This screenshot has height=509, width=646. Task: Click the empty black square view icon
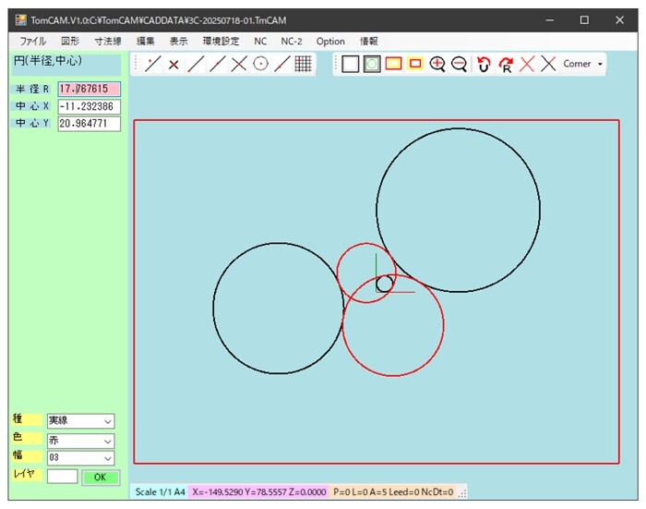(351, 64)
